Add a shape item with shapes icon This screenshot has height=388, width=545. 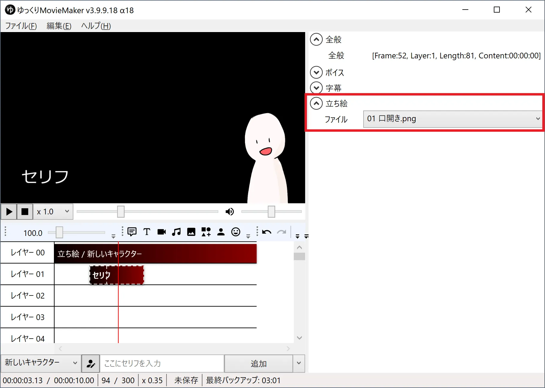pyautogui.click(x=206, y=232)
